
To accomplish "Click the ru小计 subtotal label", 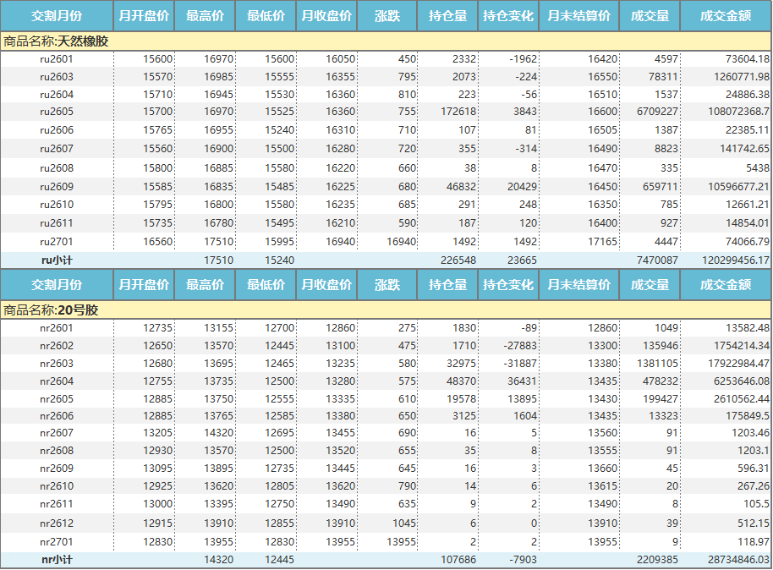I will [57, 260].
